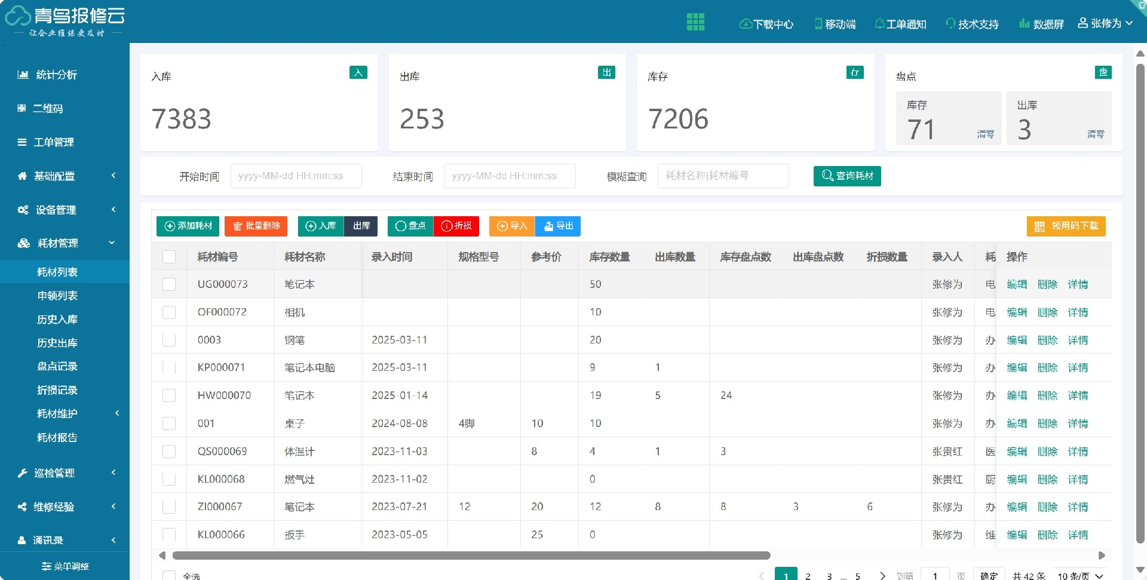This screenshot has width=1147, height=580.
Task: Open the green app grid menu
Action: pyautogui.click(x=695, y=22)
